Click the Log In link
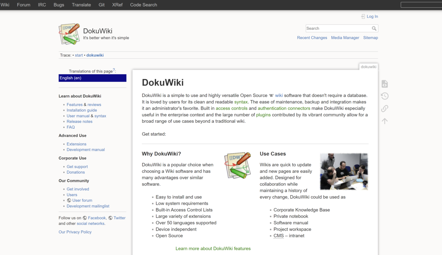This screenshot has height=255, width=442. [x=372, y=17]
